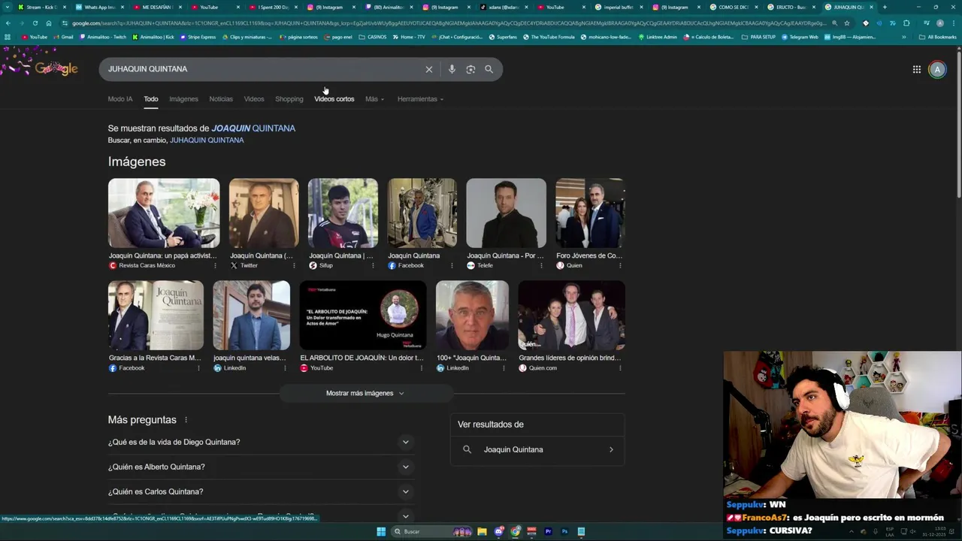Image resolution: width=962 pixels, height=541 pixels.
Task: Open Premiere Pro from the taskbar
Action: coord(548,531)
